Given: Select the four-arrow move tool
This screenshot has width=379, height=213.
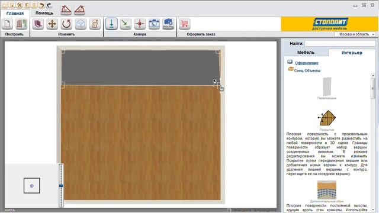Looking at the screenshot, I should coord(52,24).
